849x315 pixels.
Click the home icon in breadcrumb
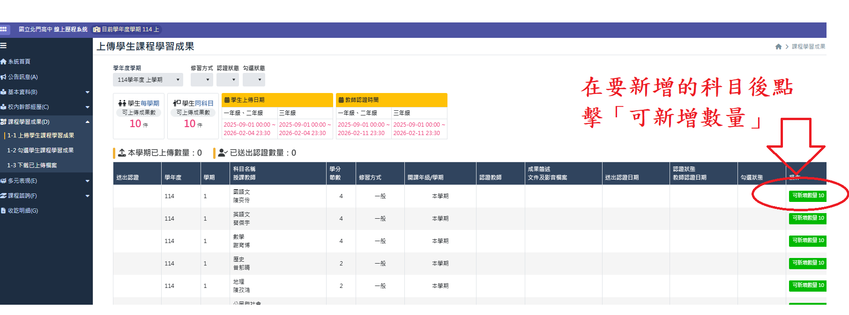pos(778,47)
